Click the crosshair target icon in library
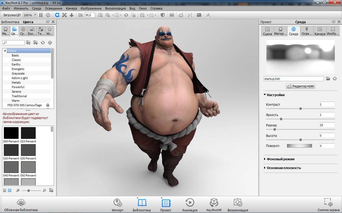342x213 pixels. tap(50, 43)
